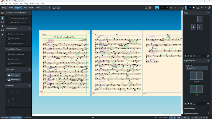The width and height of the screenshot is (212, 119).
Task: Click the Lock Layout button
Action: (14, 75)
